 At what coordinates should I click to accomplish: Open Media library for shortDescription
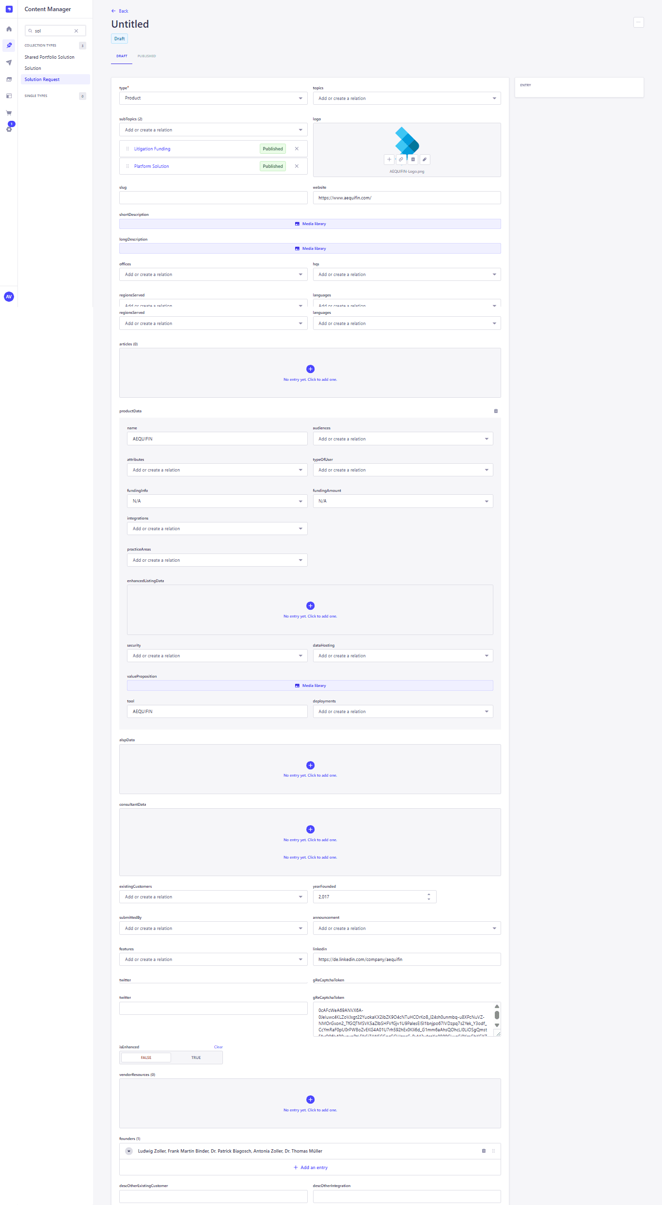[x=310, y=224]
